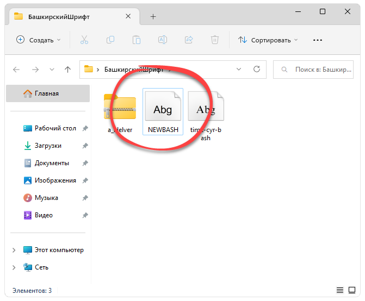Viewport: 365px width, 301px height.
Task: Switch to details list view icon
Action: click(340, 290)
